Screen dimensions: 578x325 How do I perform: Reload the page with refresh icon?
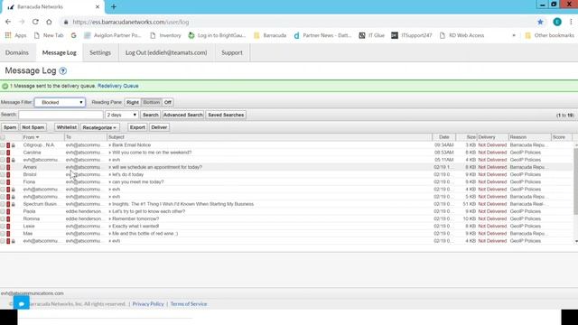(35, 22)
